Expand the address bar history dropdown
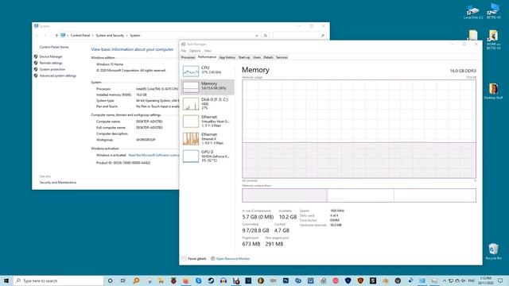 [x=257, y=36]
